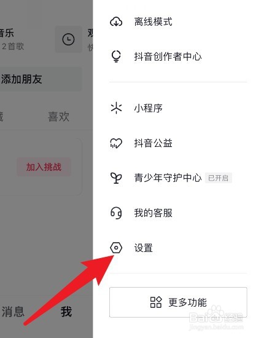Tap the 加入挑战 red button
The height and width of the screenshot is (338, 261).
[44, 167]
